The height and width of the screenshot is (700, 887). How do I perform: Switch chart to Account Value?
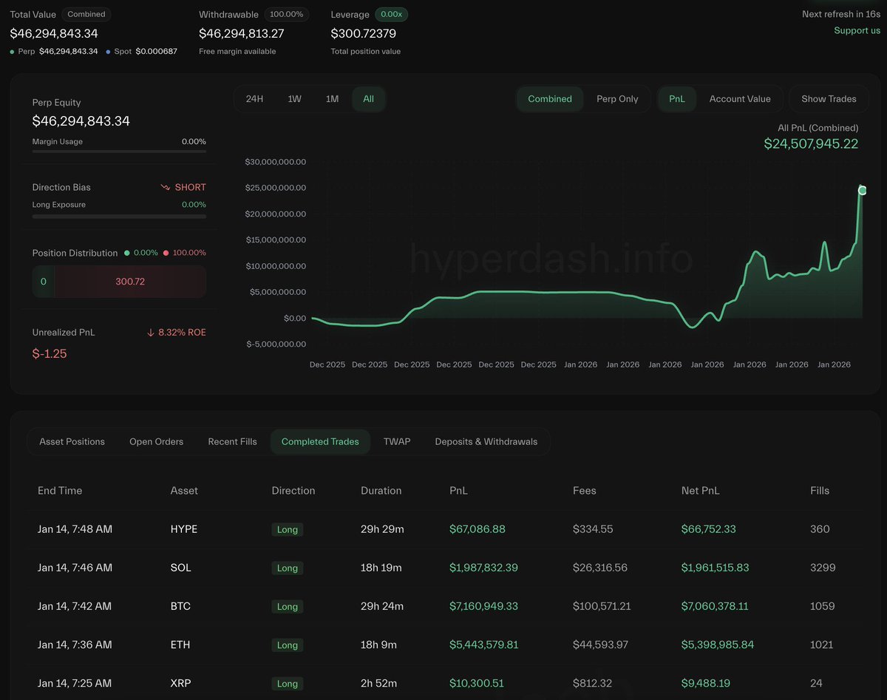coord(739,99)
